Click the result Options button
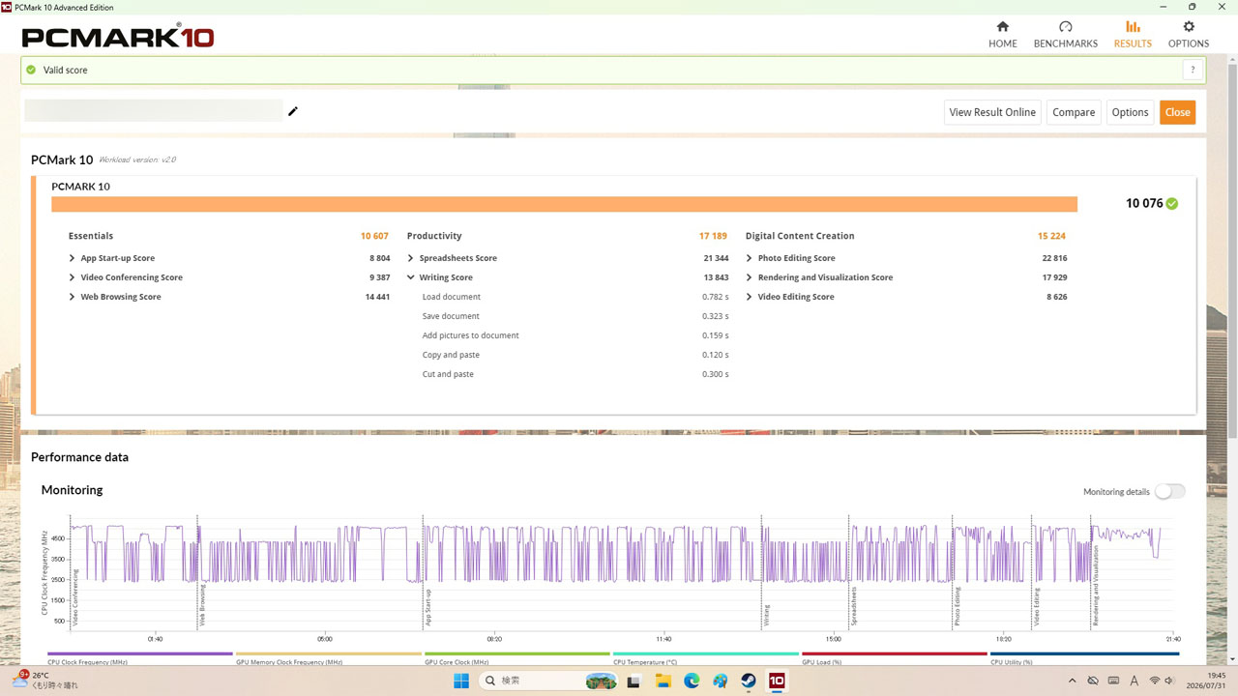 tap(1130, 112)
